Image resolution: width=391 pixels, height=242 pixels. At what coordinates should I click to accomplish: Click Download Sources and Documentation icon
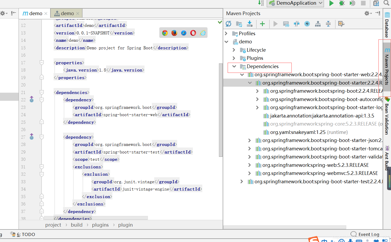tap(250, 24)
